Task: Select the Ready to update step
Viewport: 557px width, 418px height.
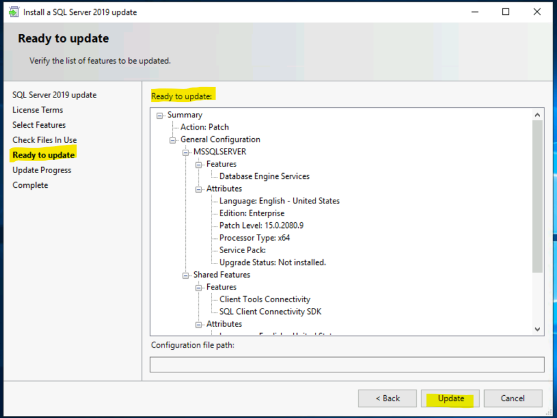Action: point(44,155)
